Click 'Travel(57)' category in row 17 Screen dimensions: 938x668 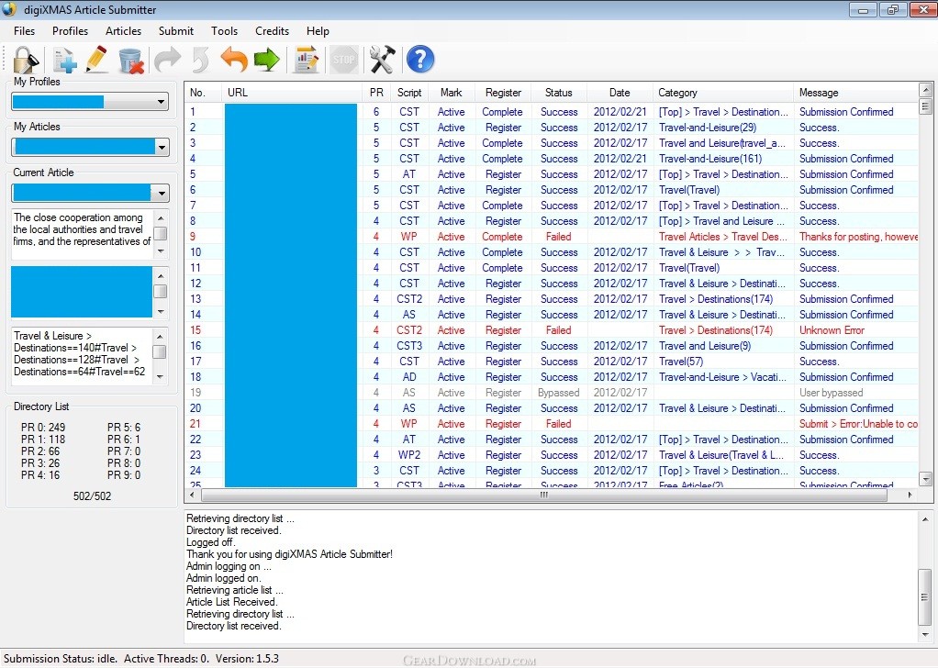click(681, 362)
